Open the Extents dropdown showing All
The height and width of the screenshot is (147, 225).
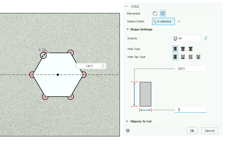(186, 39)
